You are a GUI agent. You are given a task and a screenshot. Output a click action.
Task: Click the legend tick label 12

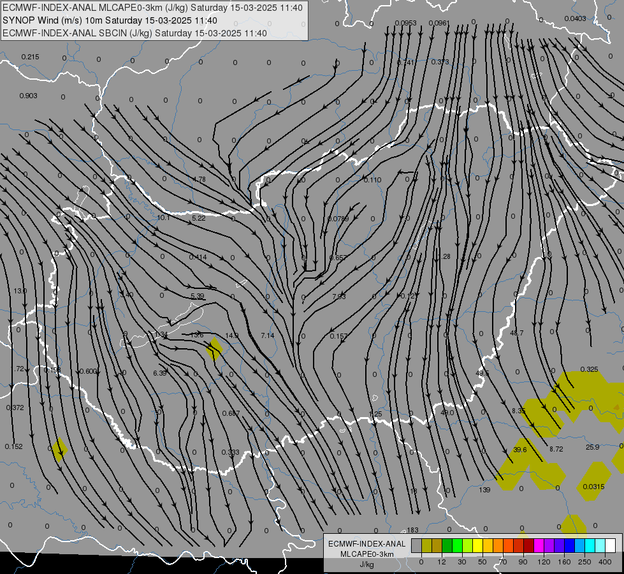click(x=441, y=562)
